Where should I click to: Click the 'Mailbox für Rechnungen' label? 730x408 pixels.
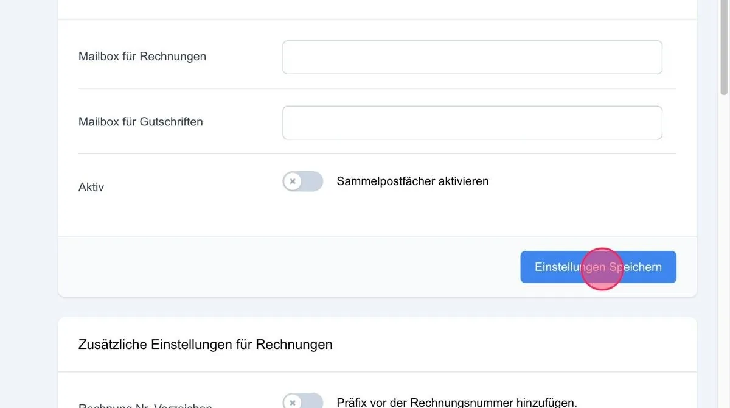coord(142,57)
